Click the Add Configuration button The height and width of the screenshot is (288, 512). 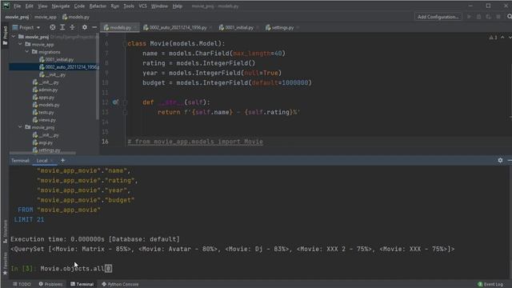point(438,17)
